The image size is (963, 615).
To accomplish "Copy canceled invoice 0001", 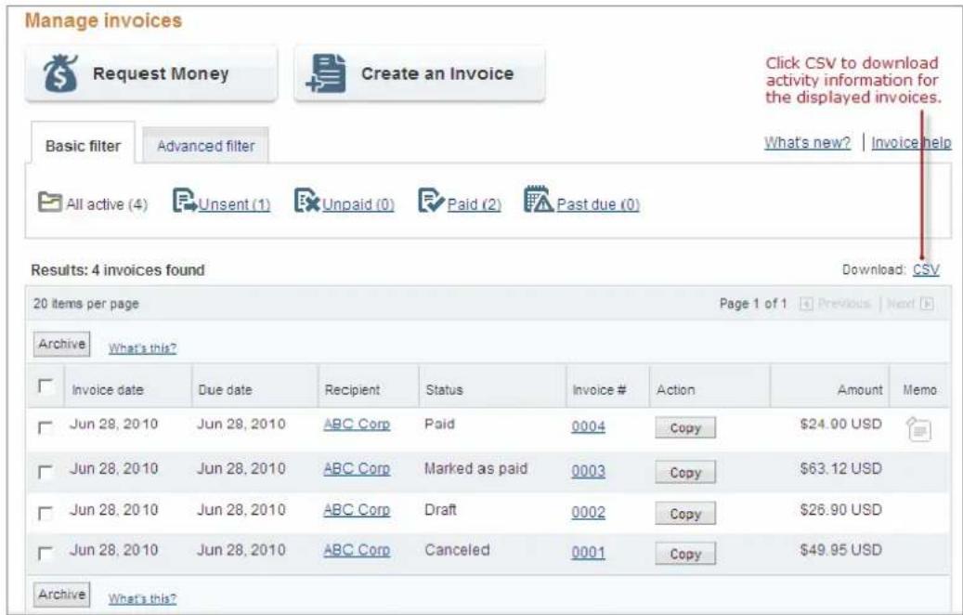I will point(685,555).
